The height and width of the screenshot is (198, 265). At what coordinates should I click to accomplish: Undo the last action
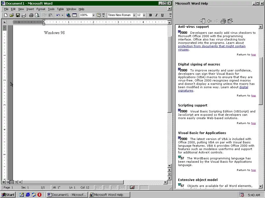coord(58,15)
